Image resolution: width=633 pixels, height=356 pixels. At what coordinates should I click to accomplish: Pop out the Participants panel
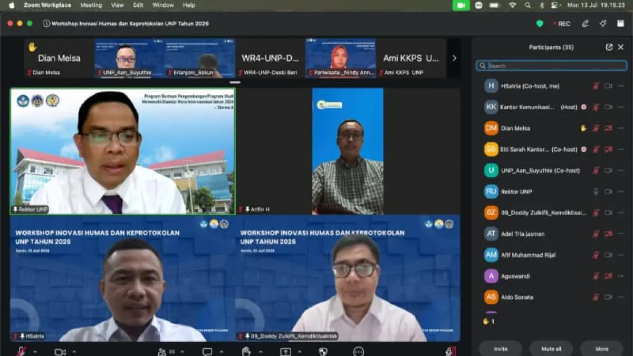tap(609, 47)
